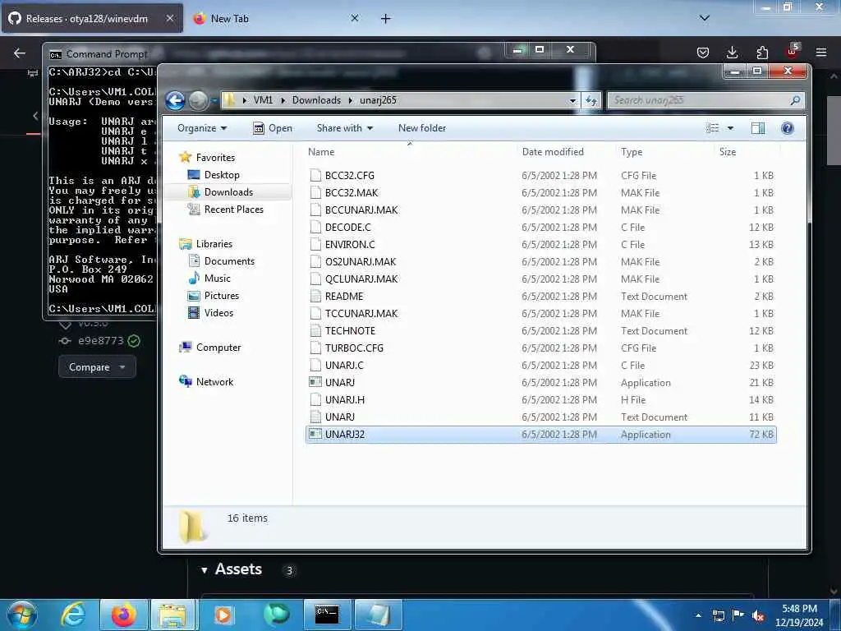The image size is (841, 631).
Task: Launch Internet Explorer from taskbar
Action: click(73, 615)
